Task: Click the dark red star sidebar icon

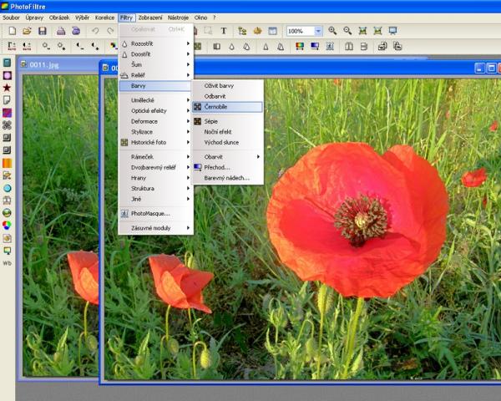Action: pyautogui.click(x=7, y=88)
